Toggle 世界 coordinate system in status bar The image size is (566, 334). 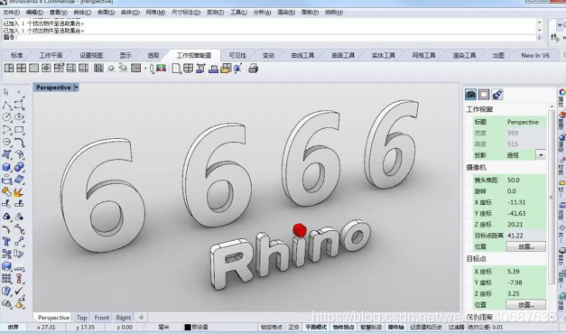point(13,327)
